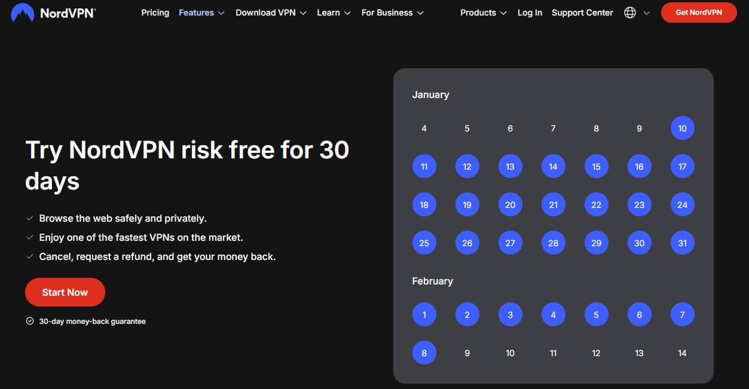The image size is (749, 389).
Task: Select February 8 on the calendar
Action: click(424, 353)
